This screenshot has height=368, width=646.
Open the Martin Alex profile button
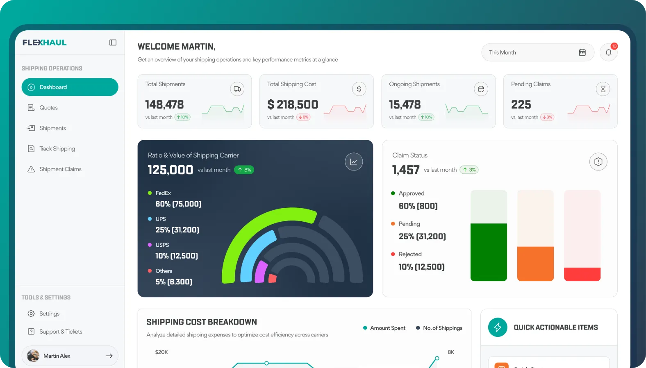[70, 356]
